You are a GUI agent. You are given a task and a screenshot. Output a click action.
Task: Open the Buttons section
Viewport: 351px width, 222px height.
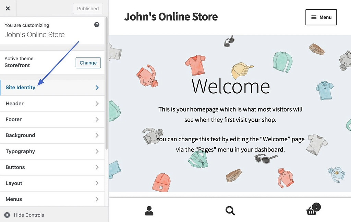point(52,167)
